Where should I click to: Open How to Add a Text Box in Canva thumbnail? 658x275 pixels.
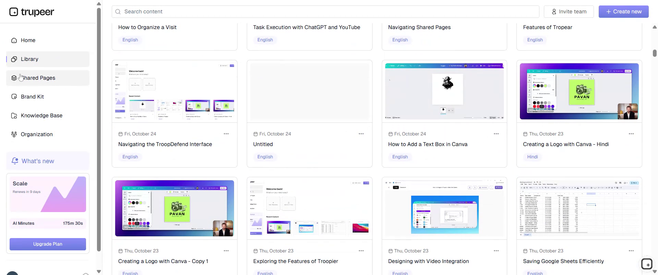444,91
